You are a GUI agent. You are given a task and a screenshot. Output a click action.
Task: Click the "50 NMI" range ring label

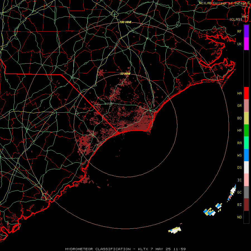point(125,74)
